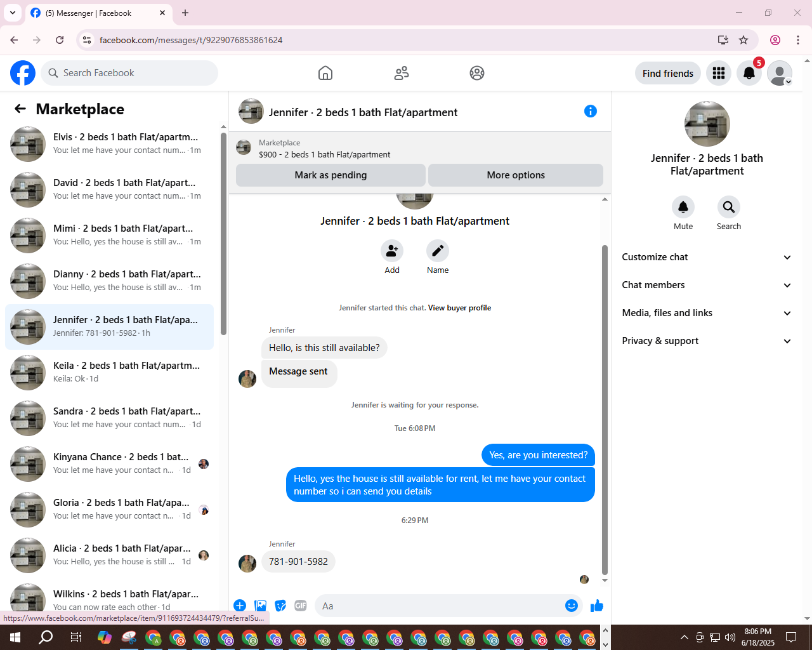Click the conversation list scrollbar

(223, 234)
